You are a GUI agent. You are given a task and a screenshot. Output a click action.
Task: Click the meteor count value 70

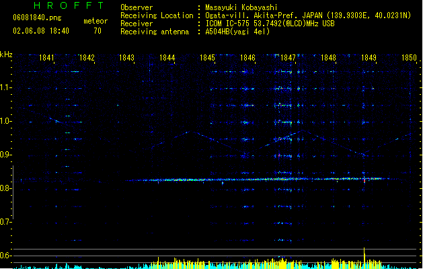pos(98,31)
